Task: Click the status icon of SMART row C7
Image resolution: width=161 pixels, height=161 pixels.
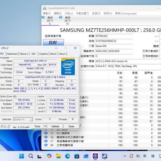Action: 46,141
